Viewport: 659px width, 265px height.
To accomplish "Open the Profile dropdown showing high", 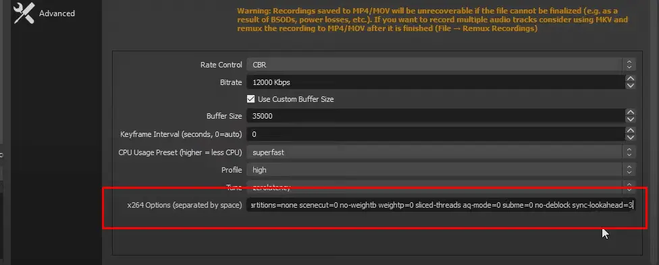I will [x=441, y=170].
